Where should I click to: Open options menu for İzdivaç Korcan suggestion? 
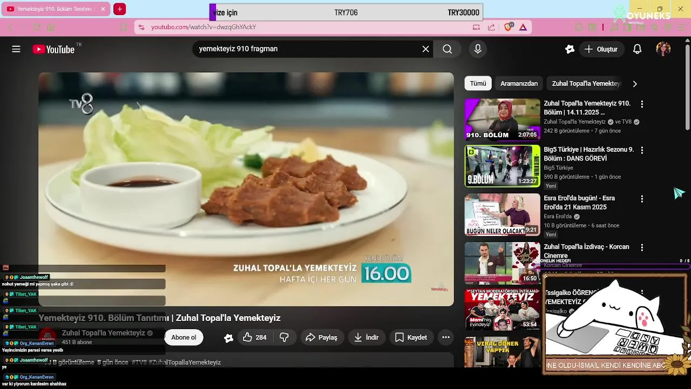[x=642, y=247]
